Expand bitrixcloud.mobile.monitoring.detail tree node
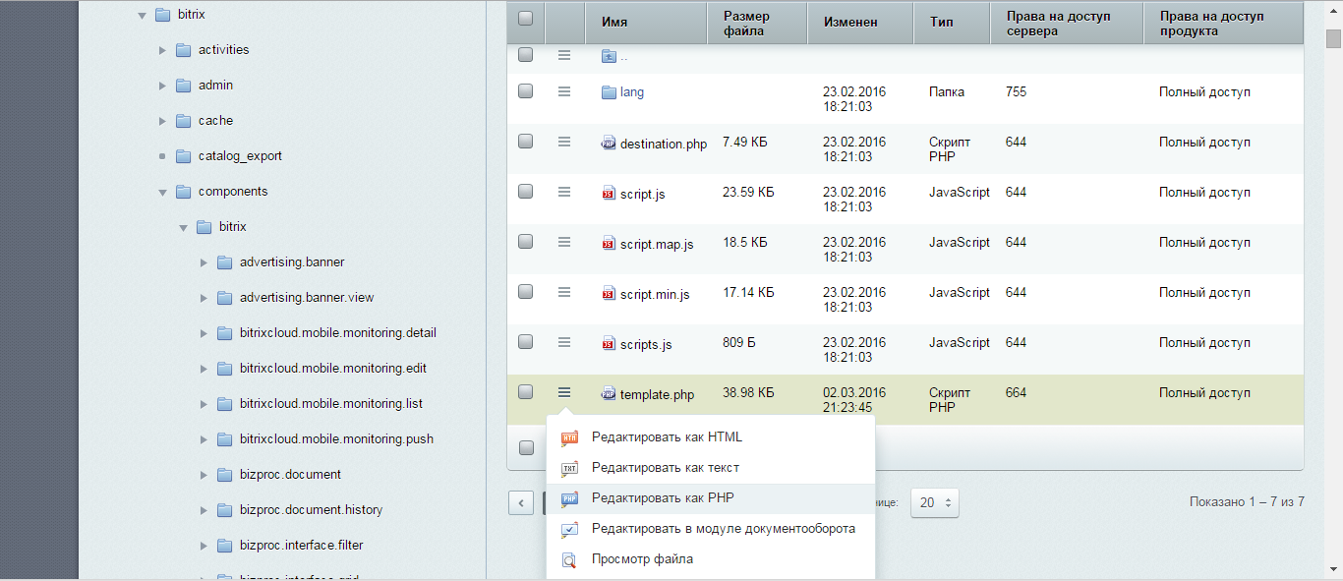The image size is (1343, 581). (204, 333)
